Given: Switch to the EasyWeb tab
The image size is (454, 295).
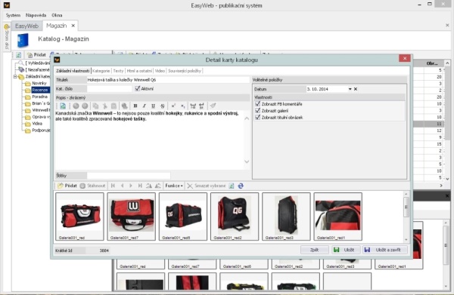Looking at the screenshot, I should click(x=26, y=26).
